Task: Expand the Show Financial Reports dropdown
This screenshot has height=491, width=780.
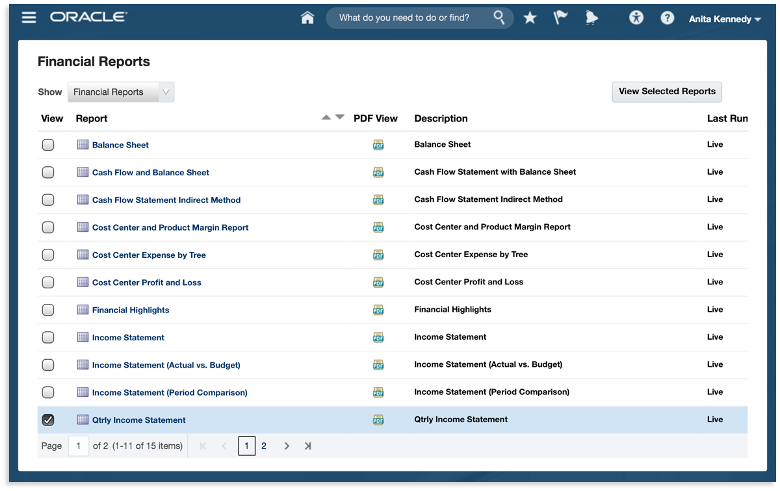Action: (166, 92)
